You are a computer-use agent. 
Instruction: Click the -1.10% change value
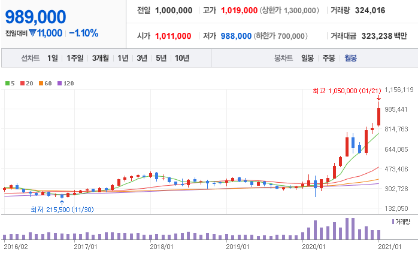pyautogui.click(x=84, y=33)
